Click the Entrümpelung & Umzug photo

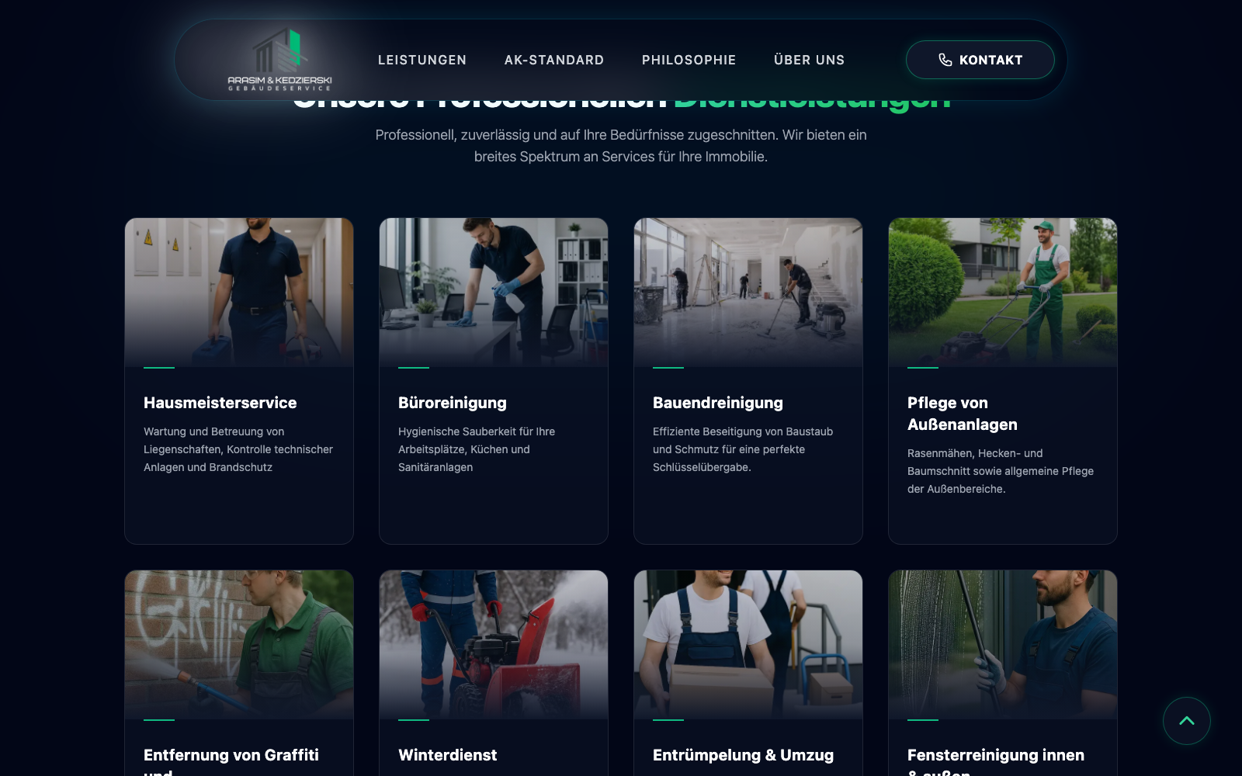pos(748,645)
